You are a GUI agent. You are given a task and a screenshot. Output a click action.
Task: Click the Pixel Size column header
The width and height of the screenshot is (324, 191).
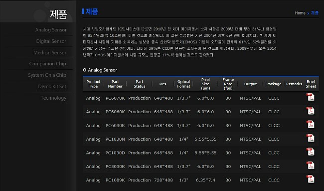205,84
